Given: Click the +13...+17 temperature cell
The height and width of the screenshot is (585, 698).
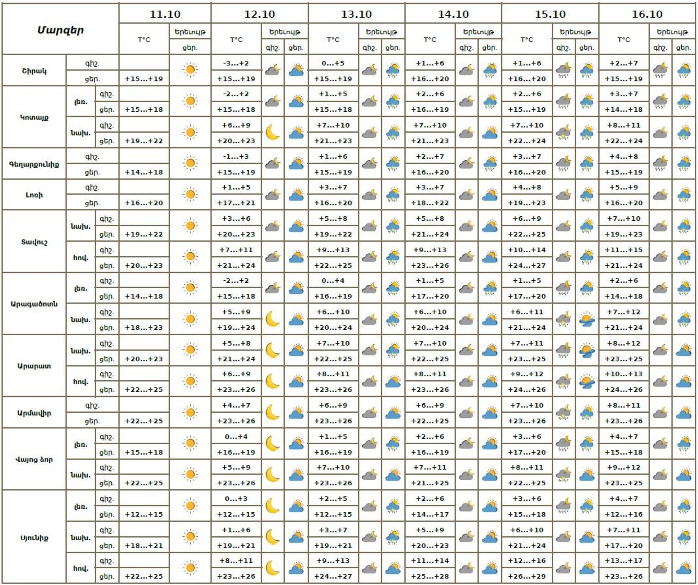Looking at the screenshot, I should click(623, 561).
